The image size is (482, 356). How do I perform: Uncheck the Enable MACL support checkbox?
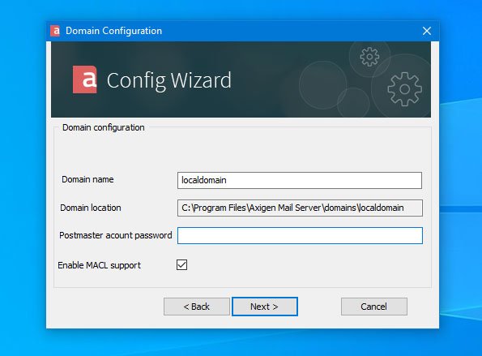click(x=181, y=265)
